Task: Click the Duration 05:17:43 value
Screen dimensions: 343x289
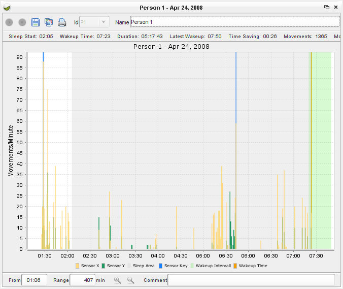Action: coord(152,37)
